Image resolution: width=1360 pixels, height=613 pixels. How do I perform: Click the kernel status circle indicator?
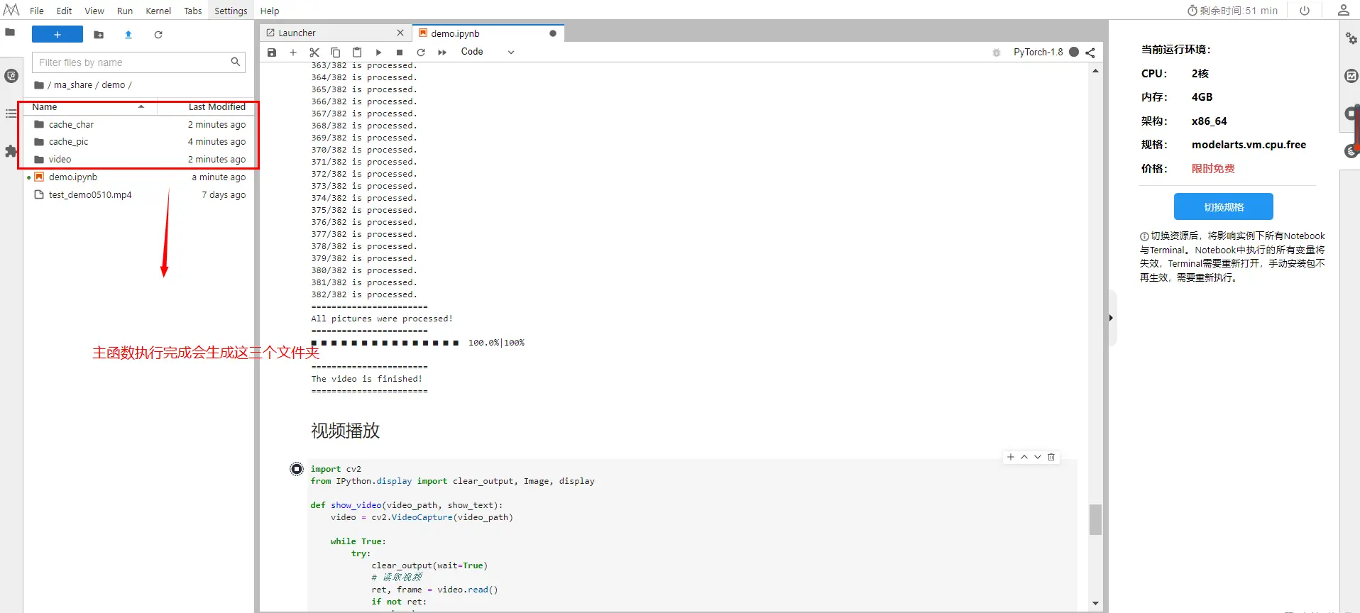click(1074, 52)
